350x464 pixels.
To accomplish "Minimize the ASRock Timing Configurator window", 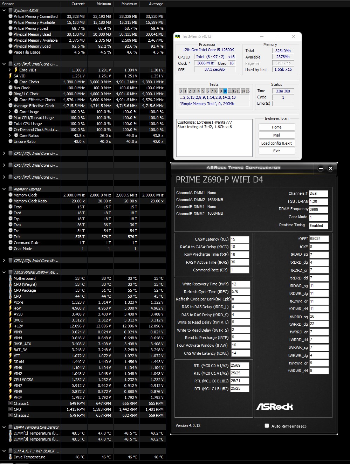I will click(x=321, y=168).
